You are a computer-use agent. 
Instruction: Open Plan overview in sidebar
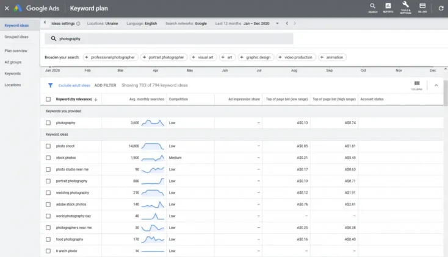click(16, 51)
